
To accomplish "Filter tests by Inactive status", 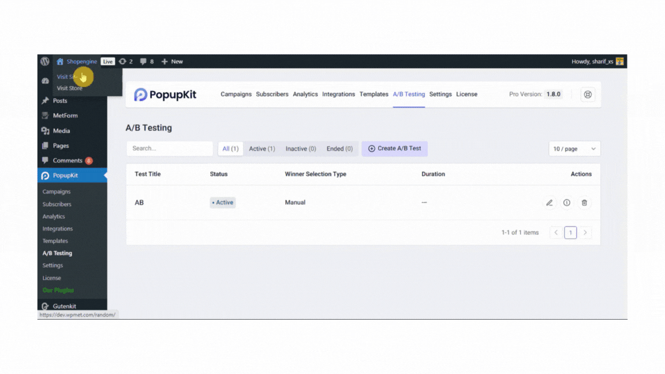I will [300, 148].
